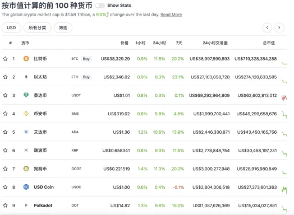Go to next page with right arrow
294x215 pixels.
[x=279, y=27]
